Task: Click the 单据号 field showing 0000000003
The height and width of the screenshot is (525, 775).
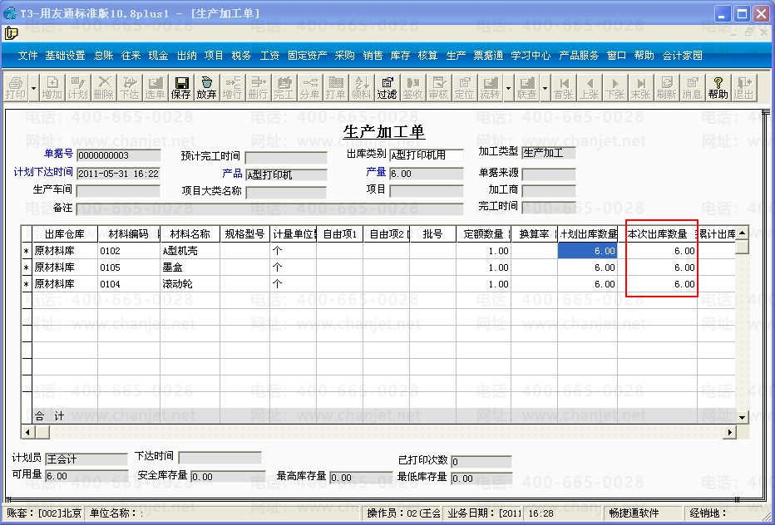Action: [x=119, y=155]
